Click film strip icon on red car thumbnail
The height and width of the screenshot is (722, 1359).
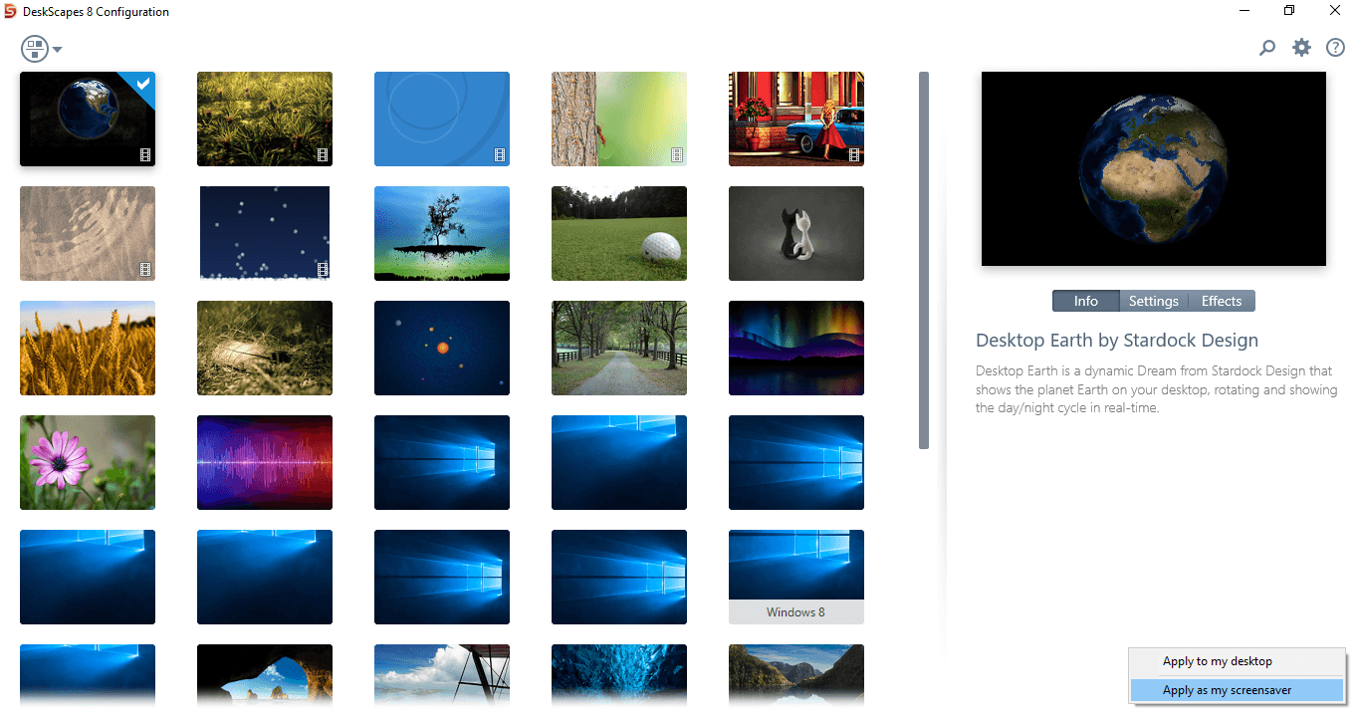tap(854, 155)
